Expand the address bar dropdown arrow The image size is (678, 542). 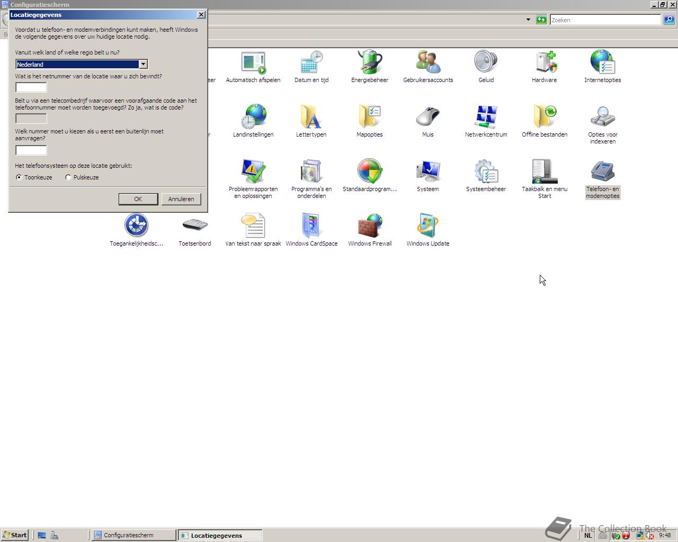528,20
